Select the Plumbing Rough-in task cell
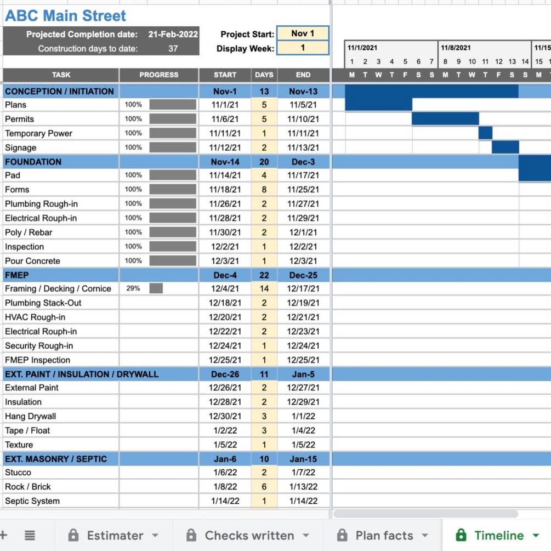The width and height of the screenshot is (551, 551). click(61, 204)
